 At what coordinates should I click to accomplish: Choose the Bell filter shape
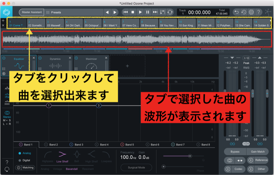click(77, 157)
